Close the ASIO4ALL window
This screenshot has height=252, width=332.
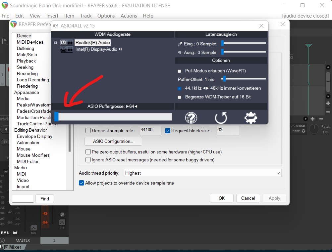[261, 26]
